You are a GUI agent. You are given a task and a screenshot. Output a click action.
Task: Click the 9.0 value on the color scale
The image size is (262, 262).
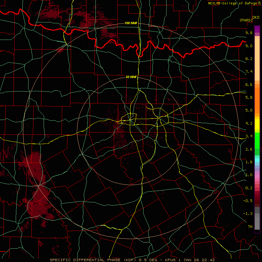click(249, 46)
